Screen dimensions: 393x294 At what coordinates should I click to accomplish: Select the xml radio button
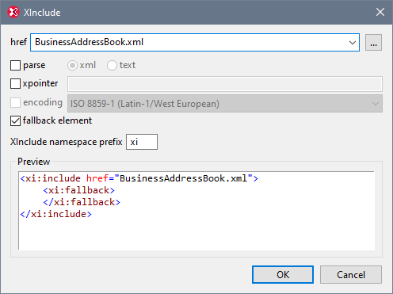point(72,65)
